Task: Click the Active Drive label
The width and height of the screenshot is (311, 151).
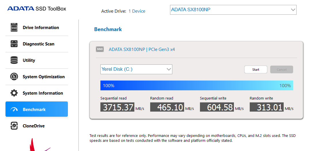Action: (114, 11)
